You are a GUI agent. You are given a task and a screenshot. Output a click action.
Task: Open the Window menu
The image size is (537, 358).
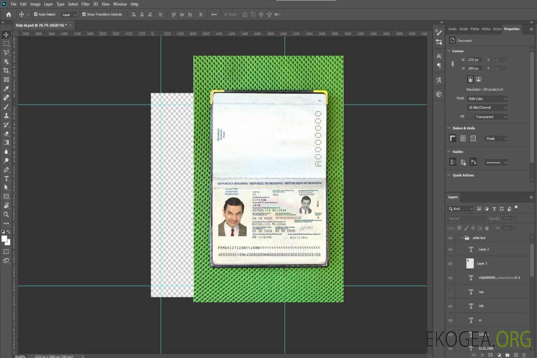[x=120, y=4]
